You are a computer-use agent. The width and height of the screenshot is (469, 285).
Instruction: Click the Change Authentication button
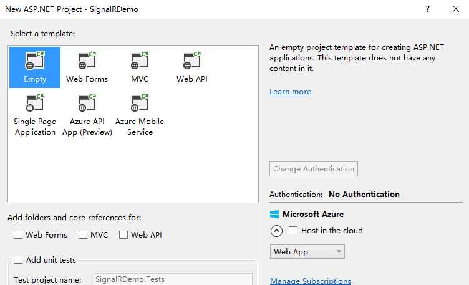(314, 169)
